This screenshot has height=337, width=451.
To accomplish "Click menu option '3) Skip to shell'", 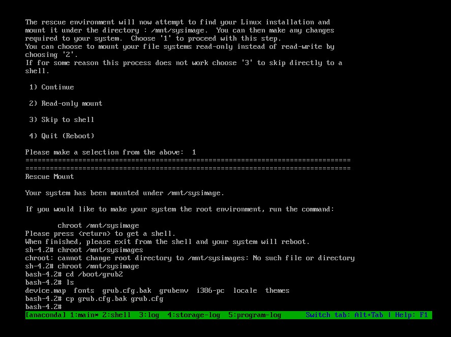I will coord(62,119).
